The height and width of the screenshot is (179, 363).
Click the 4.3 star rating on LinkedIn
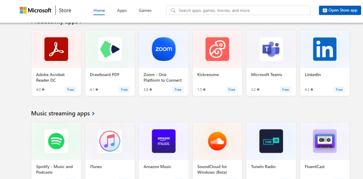(309, 90)
